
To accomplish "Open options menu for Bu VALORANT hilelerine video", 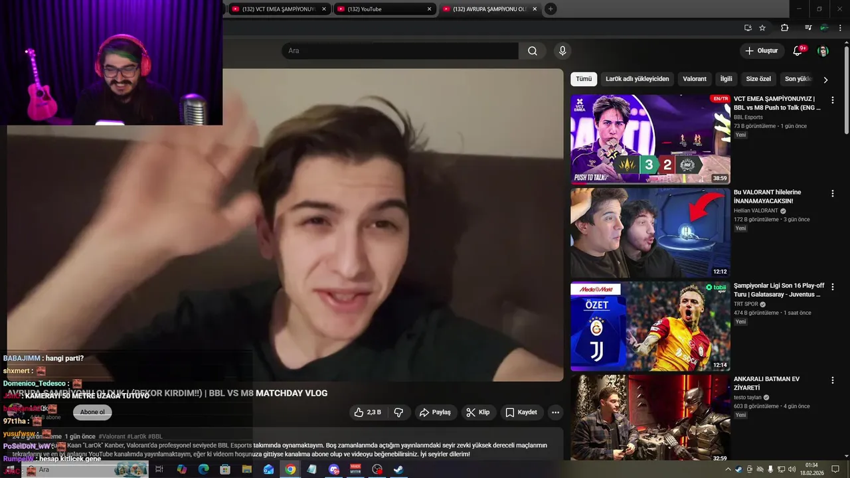I will tap(832, 194).
